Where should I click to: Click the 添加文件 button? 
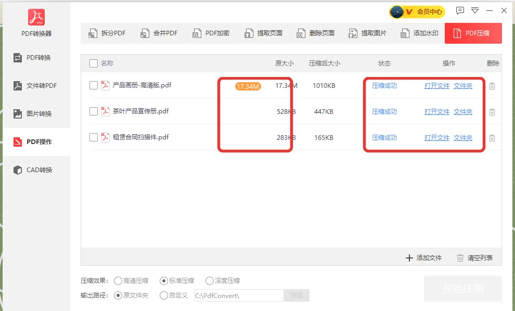click(423, 258)
